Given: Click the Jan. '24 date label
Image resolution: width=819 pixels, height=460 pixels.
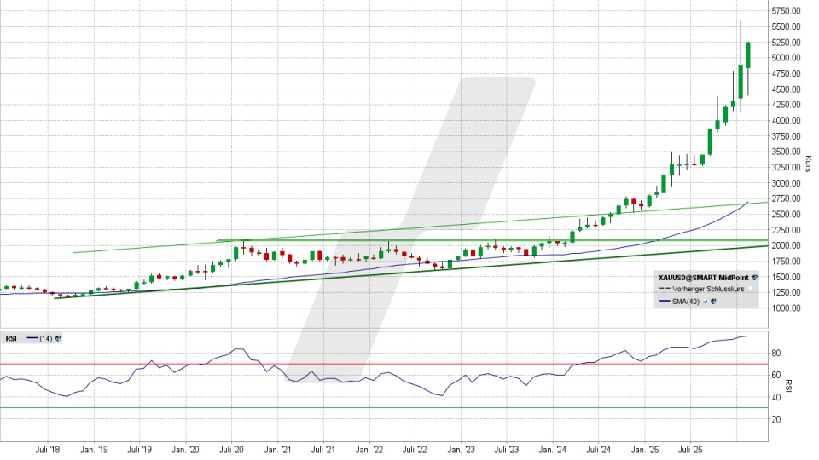Looking at the screenshot, I should click(x=553, y=450).
